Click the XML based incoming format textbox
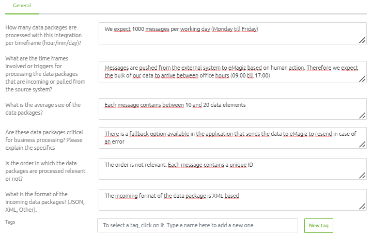 pos(233,200)
